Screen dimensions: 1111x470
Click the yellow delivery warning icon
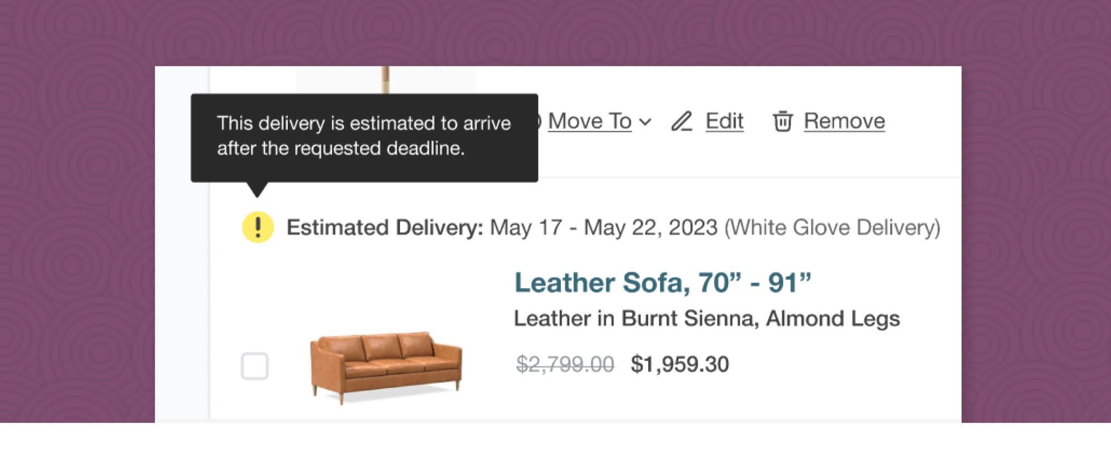[258, 227]
